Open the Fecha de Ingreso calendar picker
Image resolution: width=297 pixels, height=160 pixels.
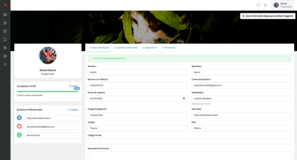point(184,99)
